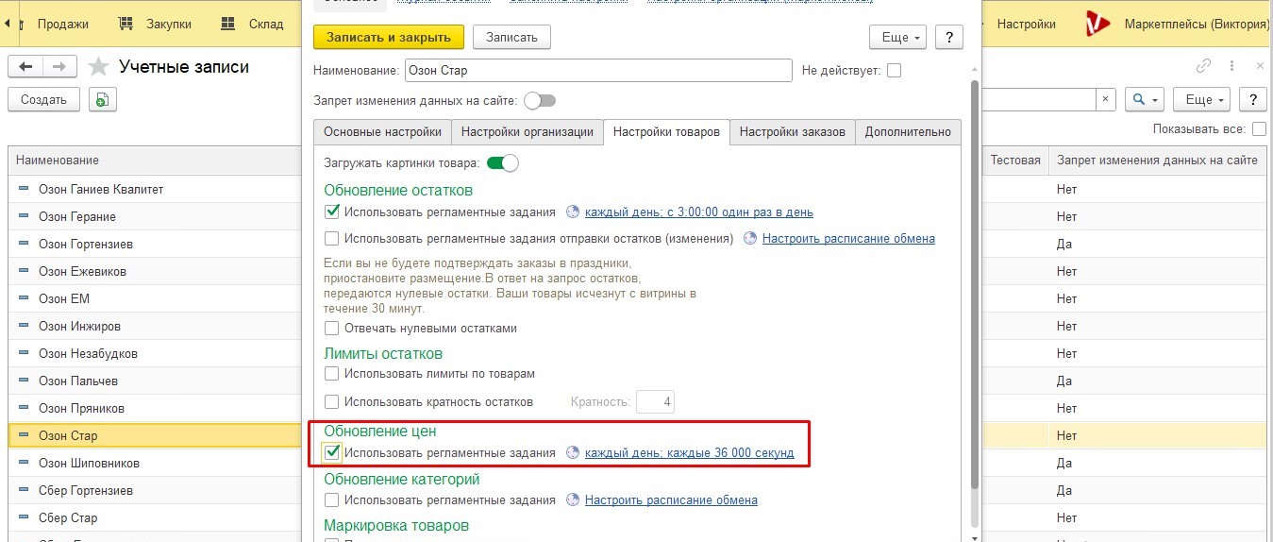Check the Не действует checkbox

click(894, 70)
